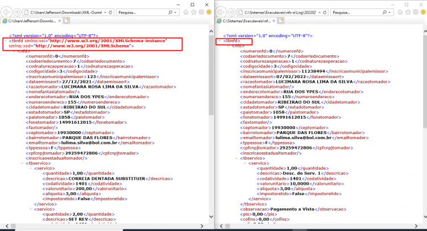
Task: Collapse tbservico node in right window
Action: click(237, 158)
